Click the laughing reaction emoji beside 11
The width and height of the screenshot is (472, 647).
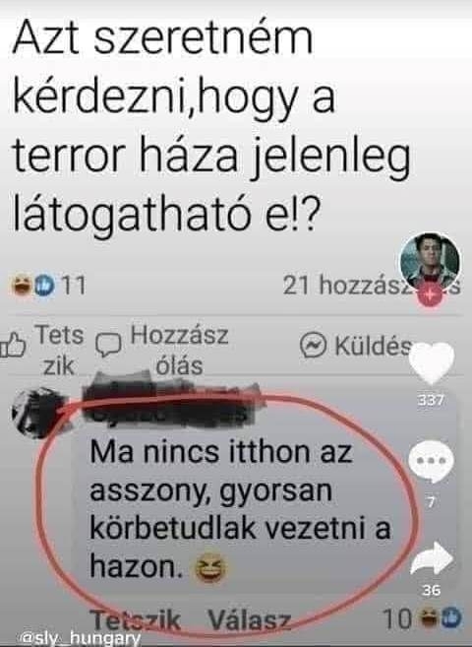(23, 286)
